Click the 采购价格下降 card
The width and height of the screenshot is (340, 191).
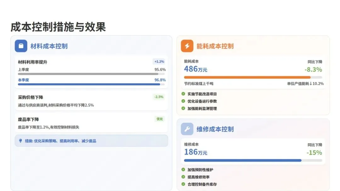pos(91,101)
